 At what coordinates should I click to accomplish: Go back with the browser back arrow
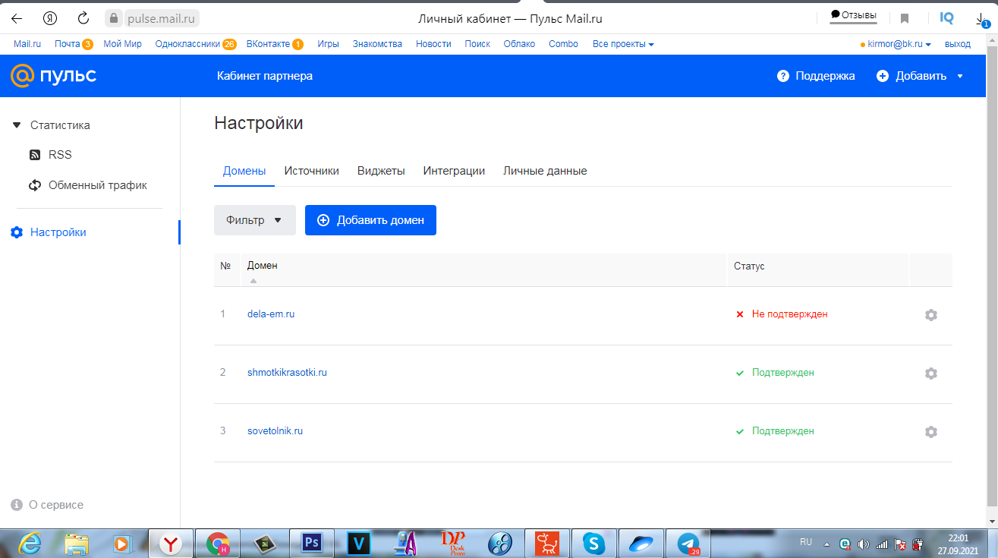pyautogui.click(x=17, y=17)
